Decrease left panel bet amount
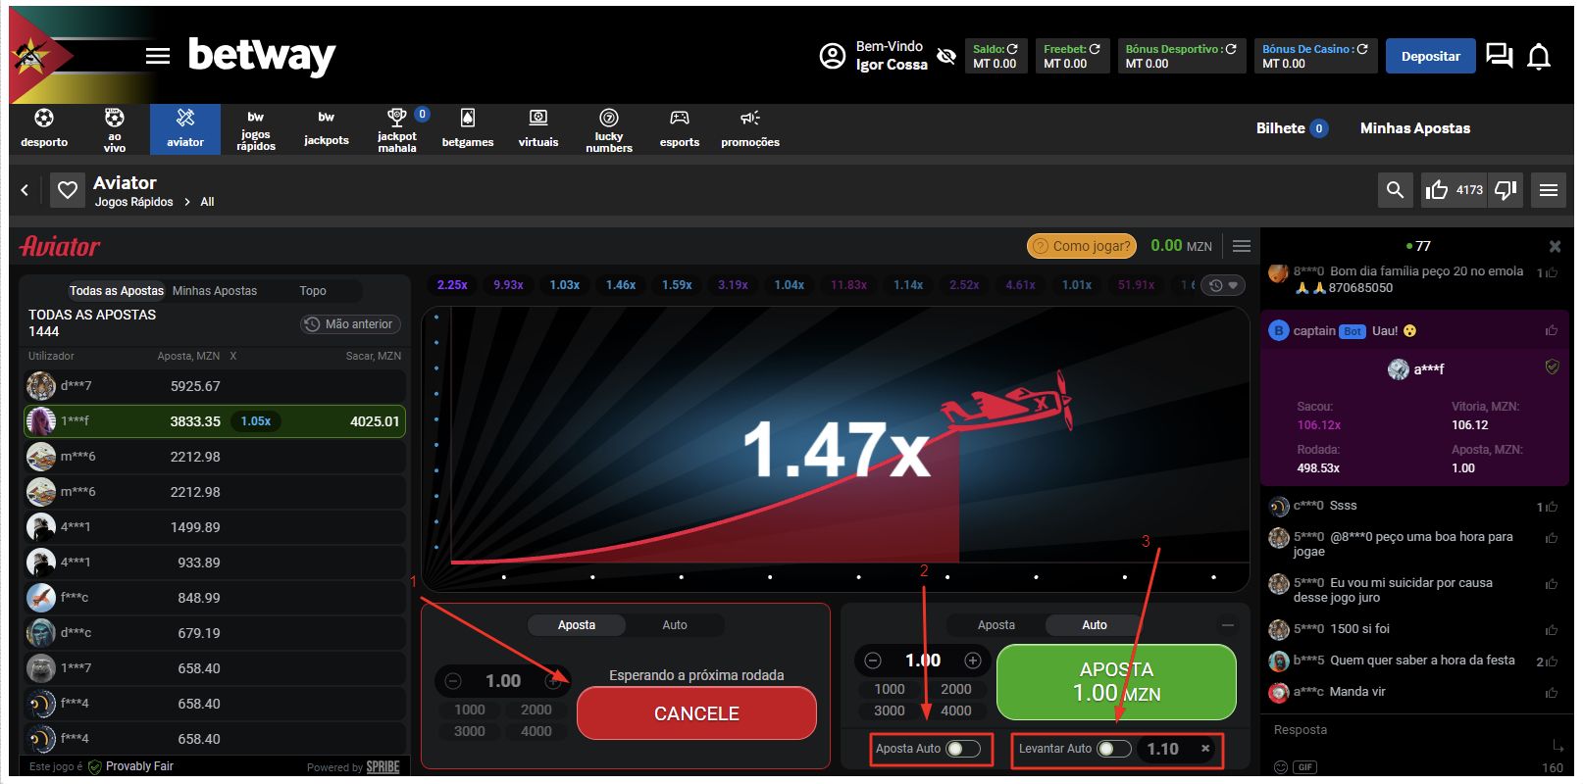 pyautogui.click(x=453, y=681)
